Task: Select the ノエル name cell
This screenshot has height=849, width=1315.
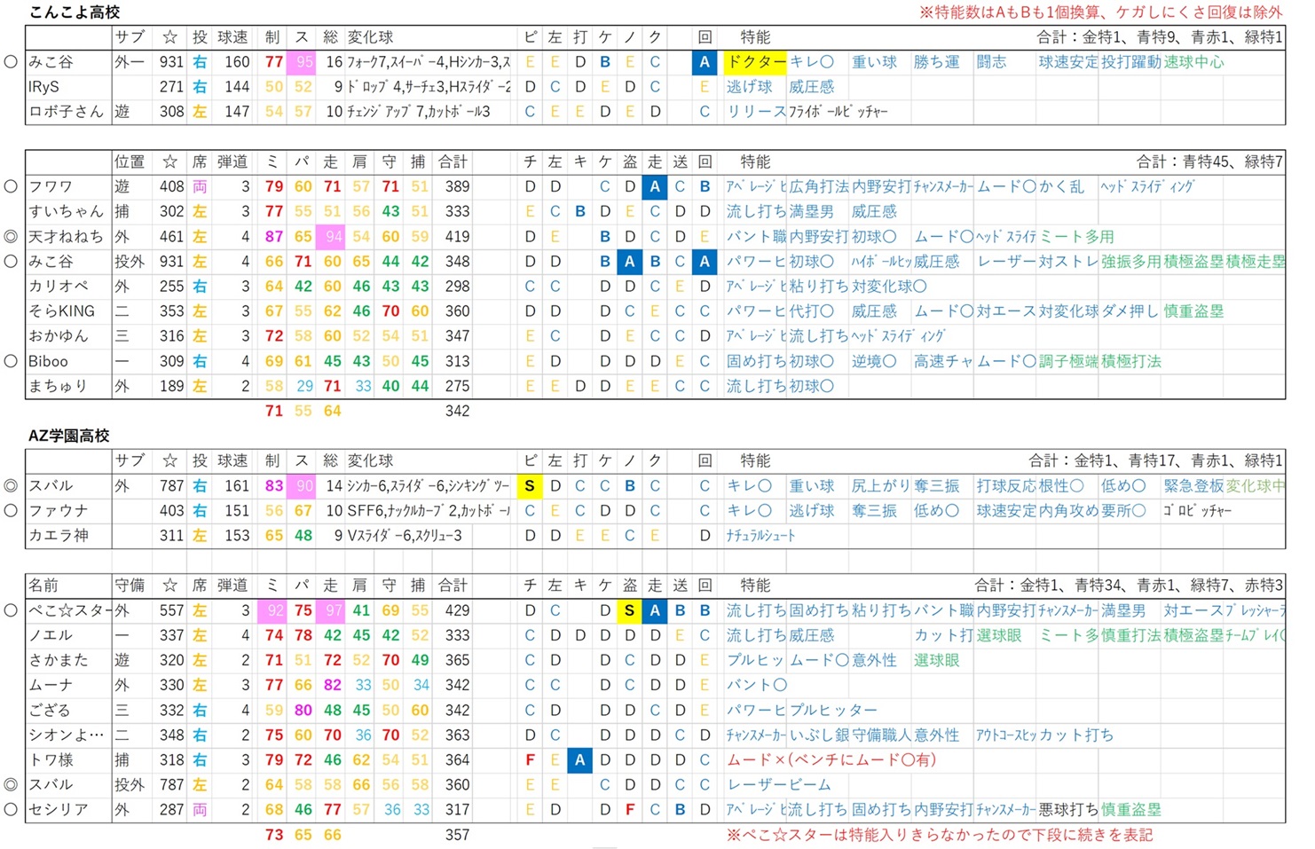Action: [69, 635]
